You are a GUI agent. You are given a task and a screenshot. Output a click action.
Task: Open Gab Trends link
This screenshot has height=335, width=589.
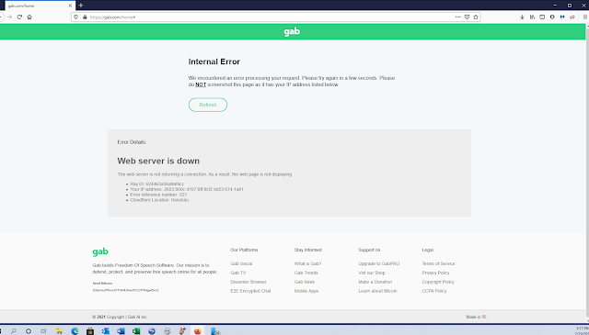coord(306,273)
